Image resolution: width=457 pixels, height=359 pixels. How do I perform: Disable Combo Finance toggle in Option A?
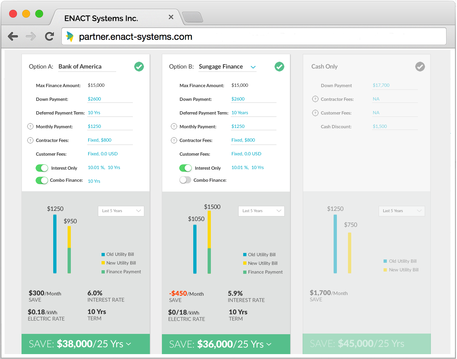(42, 180)
